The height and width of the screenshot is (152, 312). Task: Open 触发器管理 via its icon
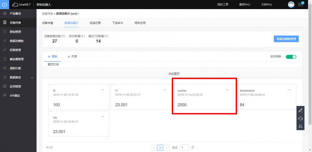(5, 59)
